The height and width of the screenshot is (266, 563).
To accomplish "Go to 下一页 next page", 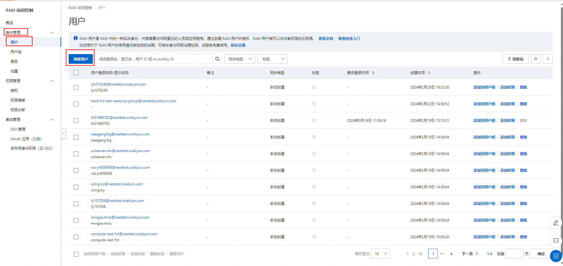I will click(x=470, y=254).
